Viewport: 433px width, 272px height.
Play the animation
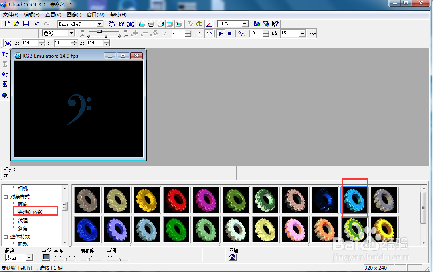pyautogui.click(x=221, y=34)
